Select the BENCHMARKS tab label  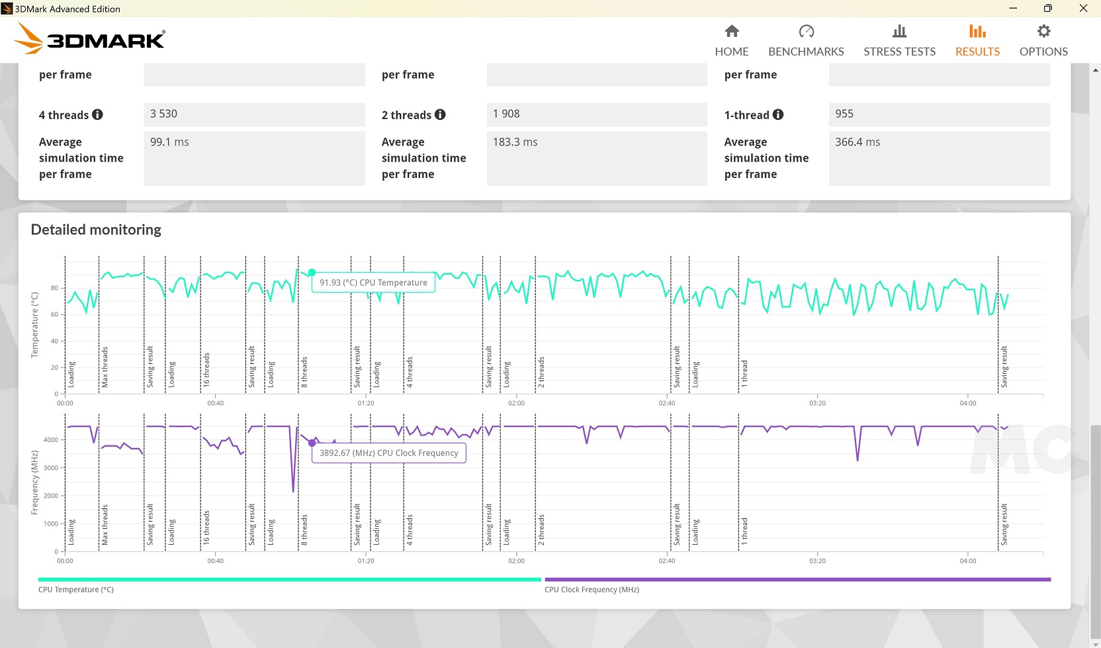[x=806, y=52]
